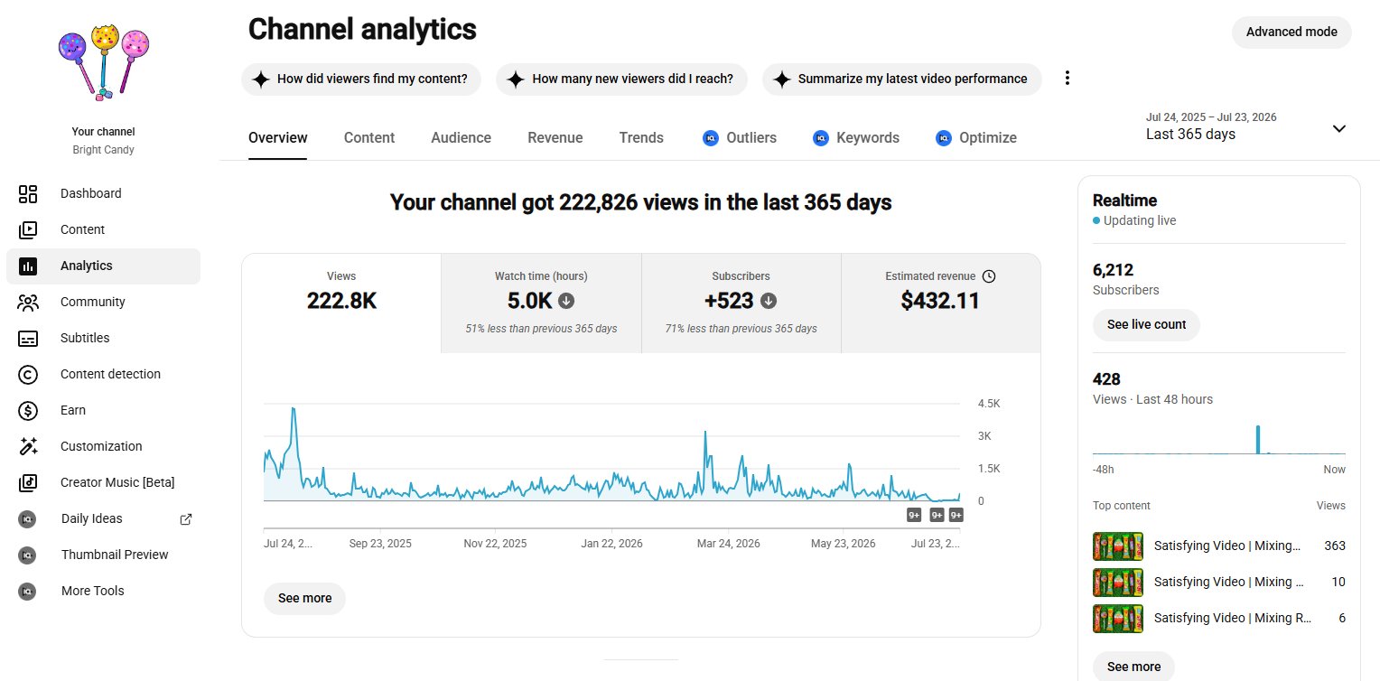Click the three-dot more suggestions icon

[1068, 79]
